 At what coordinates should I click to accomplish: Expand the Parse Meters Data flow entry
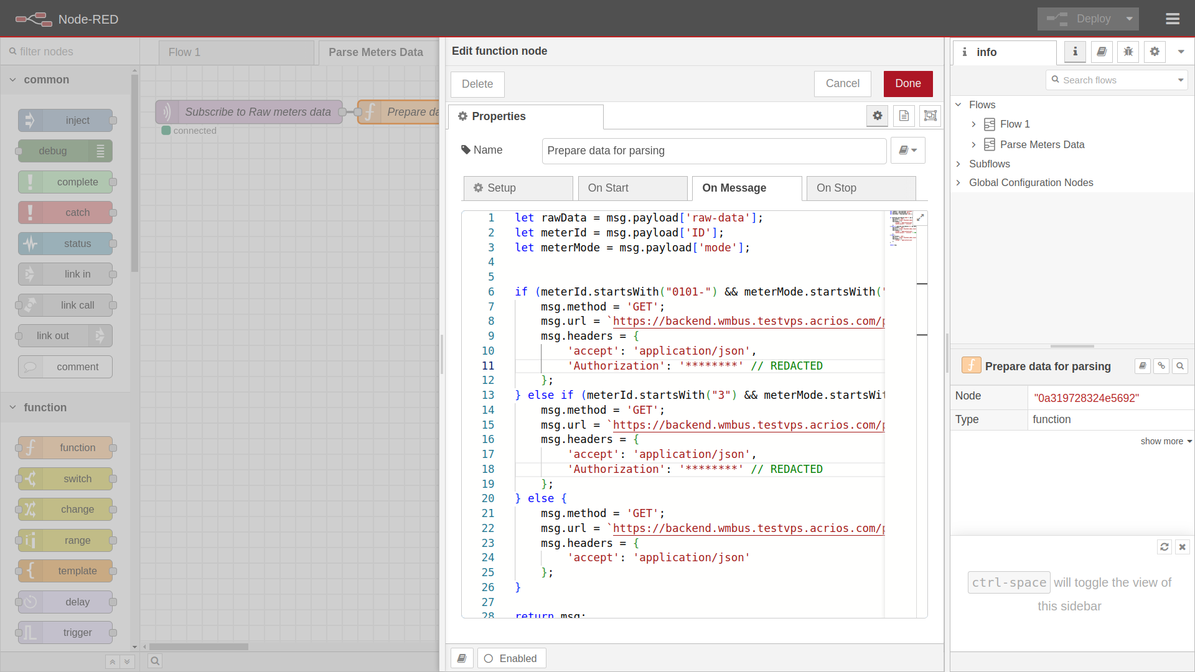point(973,144)
